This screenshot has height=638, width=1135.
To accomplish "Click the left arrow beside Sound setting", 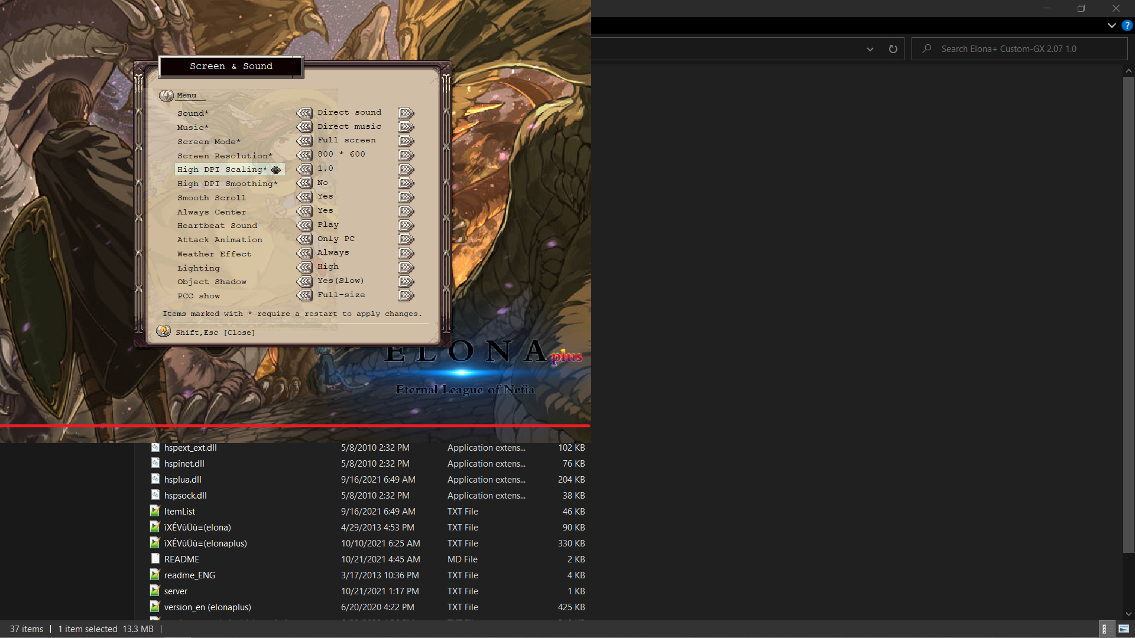I will pos(304,112).
